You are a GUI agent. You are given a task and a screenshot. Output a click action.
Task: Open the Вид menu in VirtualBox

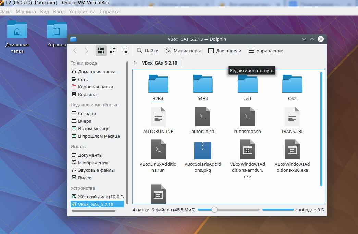tap(45, 11)
